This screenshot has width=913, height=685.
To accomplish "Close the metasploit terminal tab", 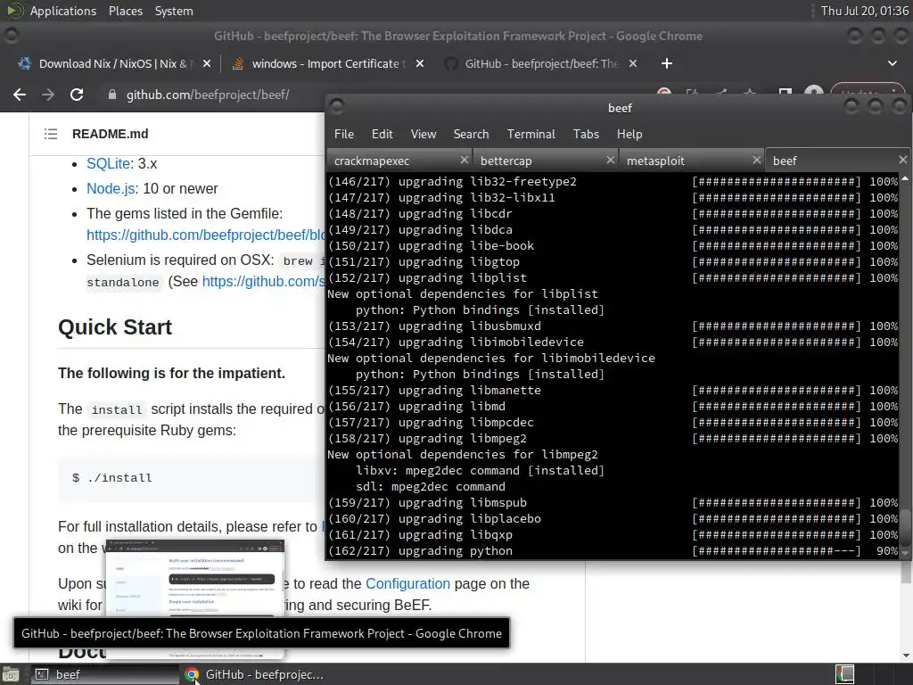I will [756, 160].
